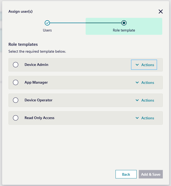Image resolution: width=171 pixels, height=186 pixels.
Task: Click the Device Admin template name
Action: point(36,65)
